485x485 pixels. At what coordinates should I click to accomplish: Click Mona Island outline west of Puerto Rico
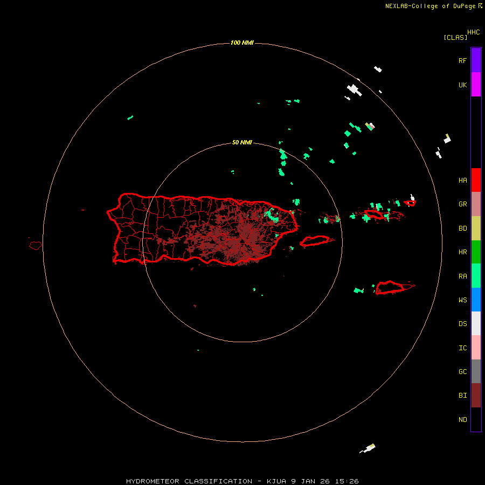(x=36, y=246)
